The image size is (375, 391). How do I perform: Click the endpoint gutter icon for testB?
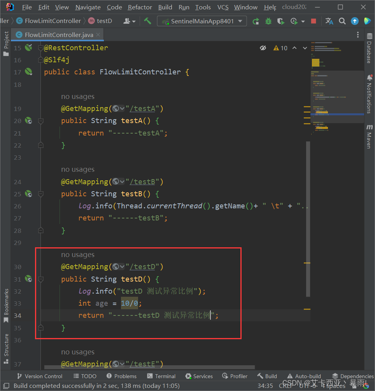click(x=29, y=194)
